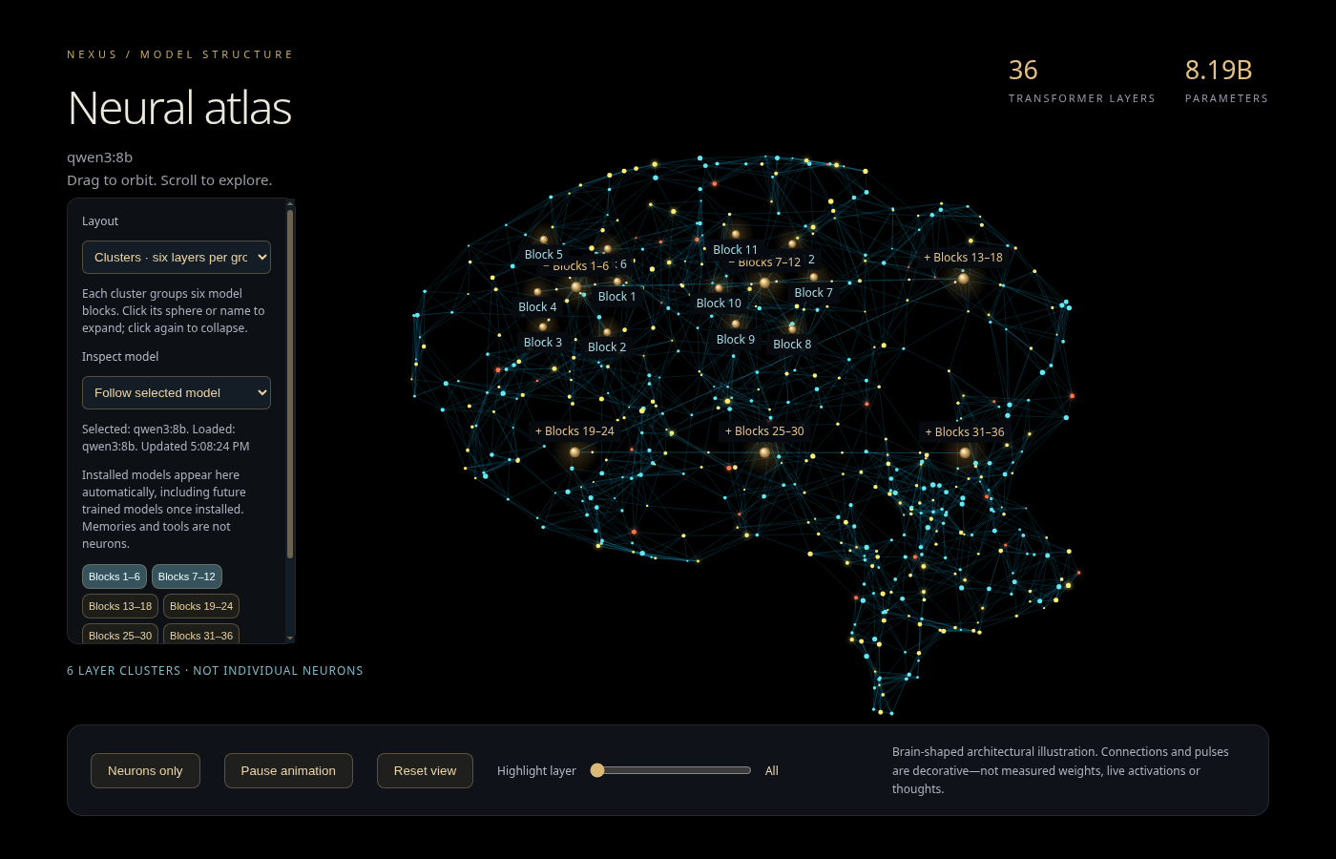Select the Block 7 node label
The width and height of the screenshot is (1336, 859).
pyautogui.click(x=814, y=293)
